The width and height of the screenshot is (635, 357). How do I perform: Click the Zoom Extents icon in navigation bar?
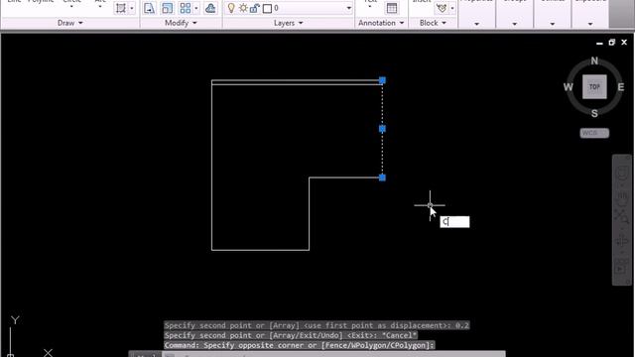pyautogui.click(x=622, y=217)
